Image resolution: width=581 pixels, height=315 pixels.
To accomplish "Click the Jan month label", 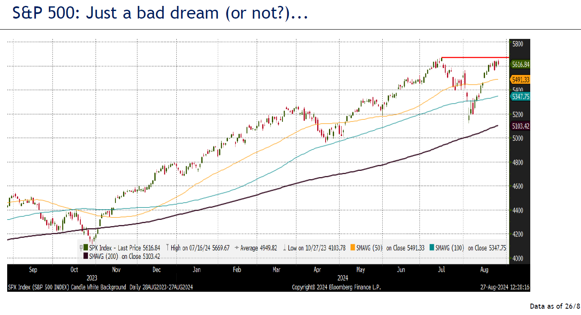I will click(196, 269).
